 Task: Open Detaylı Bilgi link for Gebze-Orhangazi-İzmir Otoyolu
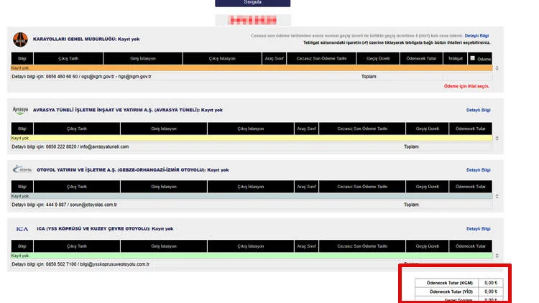pos(478,170)
